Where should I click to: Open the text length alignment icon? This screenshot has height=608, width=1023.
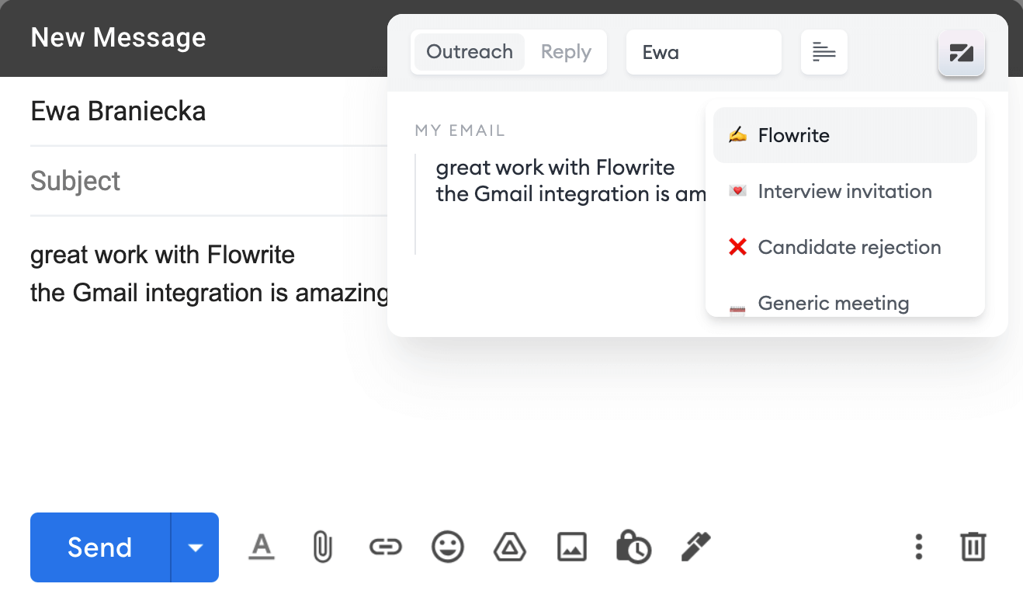pyautogui.click(x=824, y=52)
